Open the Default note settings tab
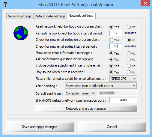 click(50, 16)
